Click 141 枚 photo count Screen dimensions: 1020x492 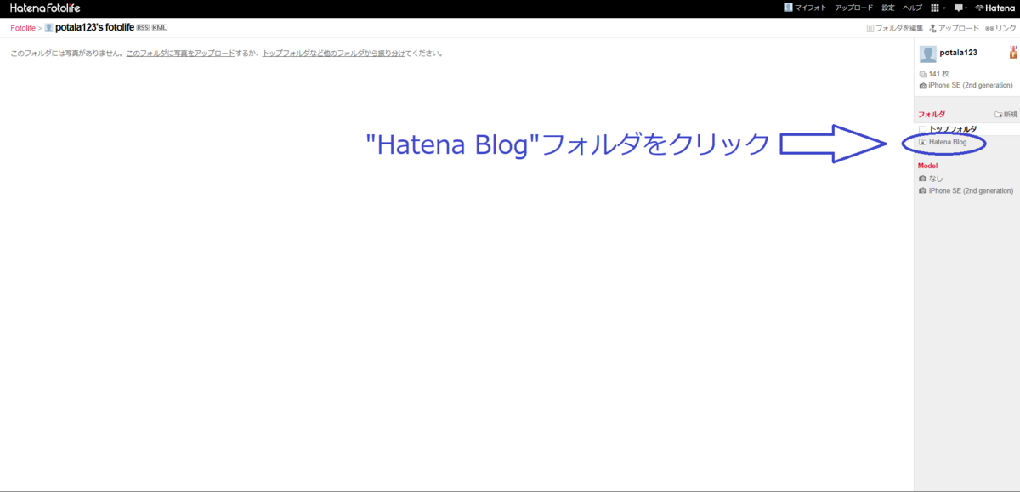[934, 75]
